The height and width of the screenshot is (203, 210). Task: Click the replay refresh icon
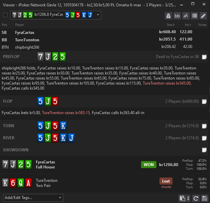click(x=196, y=198)
